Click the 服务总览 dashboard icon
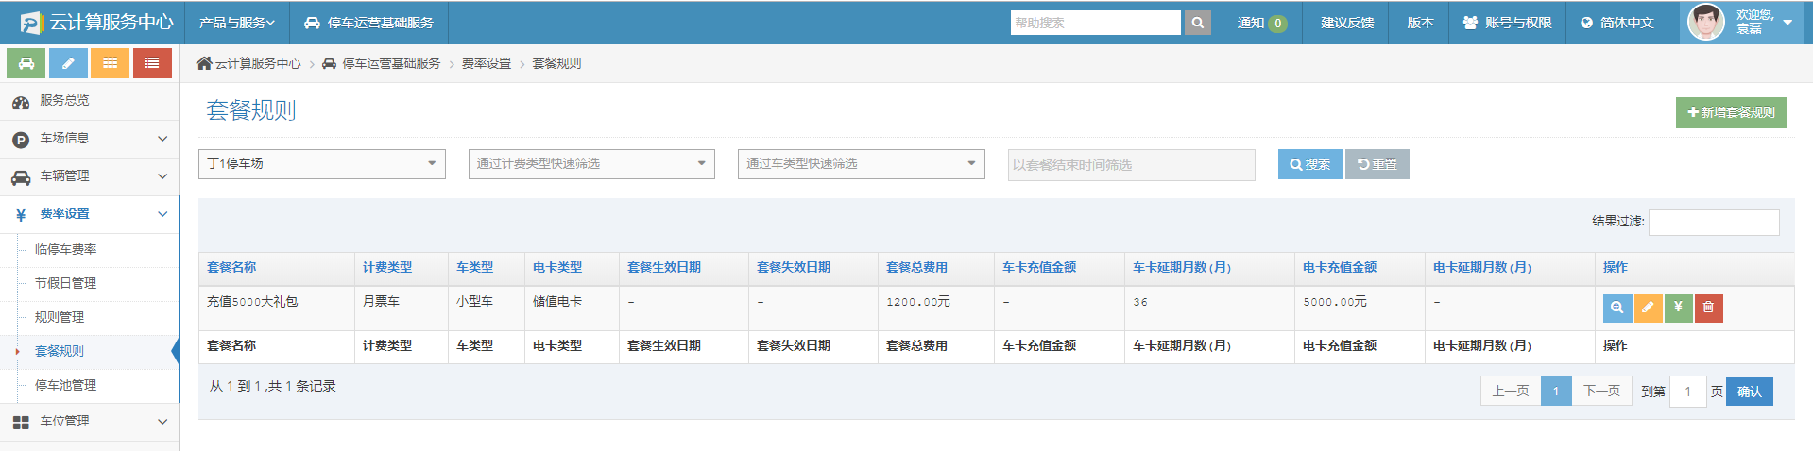The height and width of the screenshot is (451, 1813). click(21, 102)
